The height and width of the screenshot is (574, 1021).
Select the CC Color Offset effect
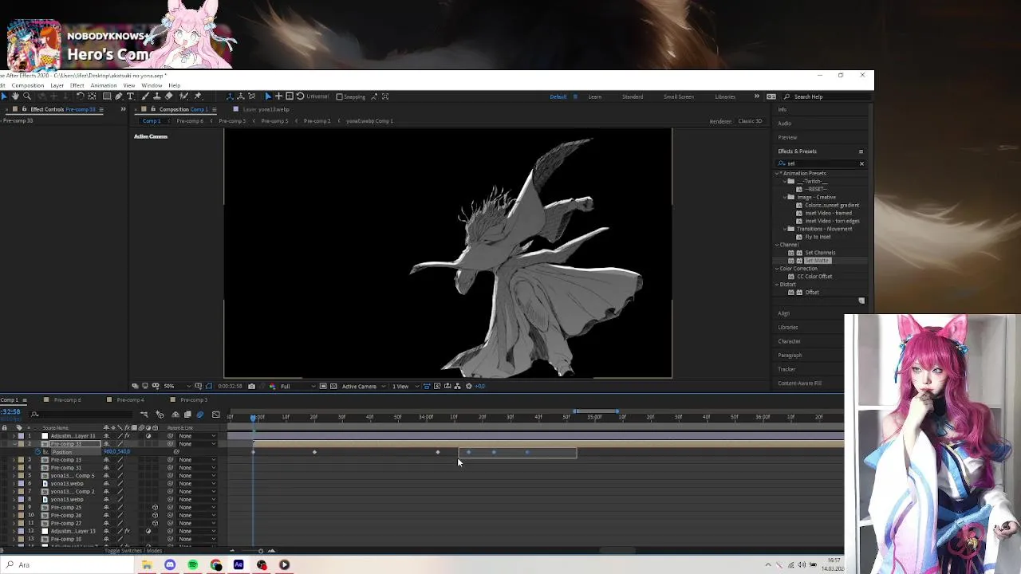tap(814, 277)
